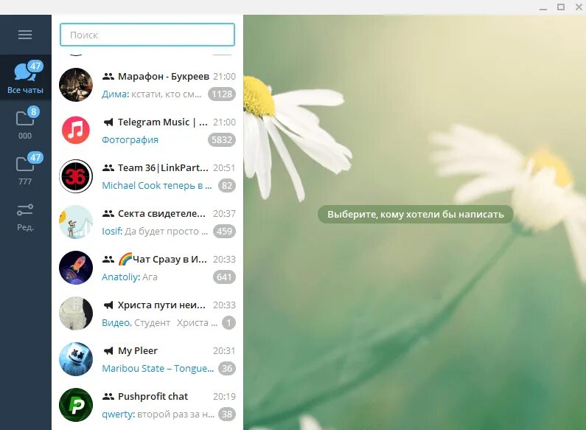
Task: Open the Ред. edit folders option
Action: 25,217
